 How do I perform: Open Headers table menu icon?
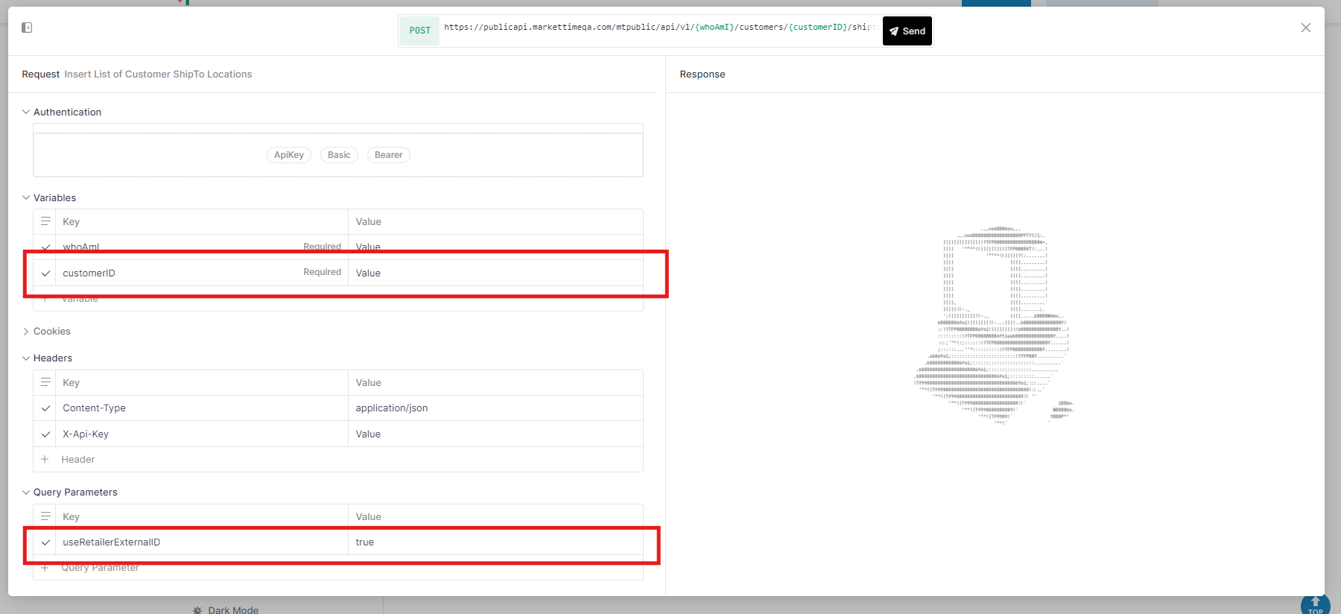coord(45,382)
